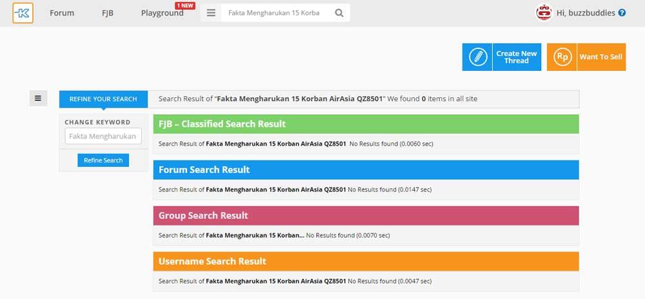Click the Username Search Result header
The height and width of the screenshot is (299, 645).
click(366, 261)
